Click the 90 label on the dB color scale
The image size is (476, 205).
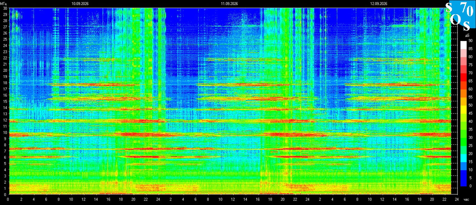click(x=470, y=41)
